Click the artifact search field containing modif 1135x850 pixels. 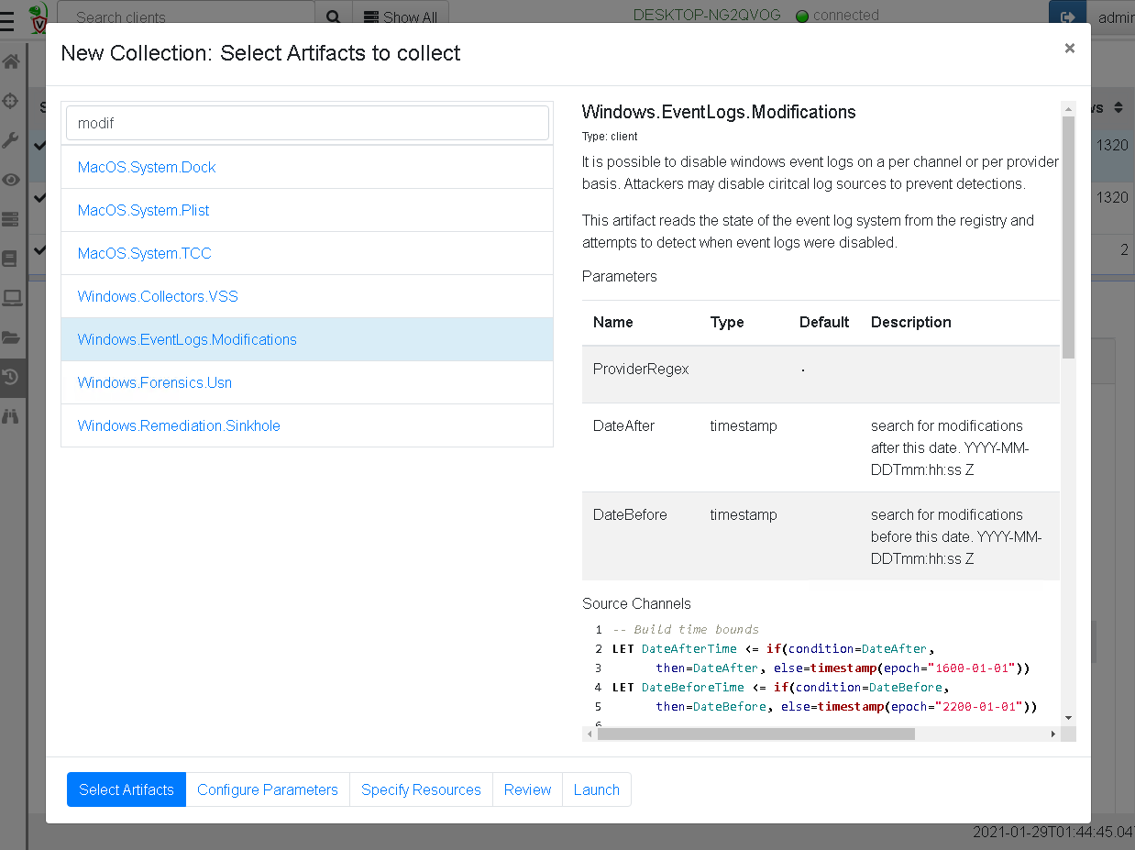(307, 123)
